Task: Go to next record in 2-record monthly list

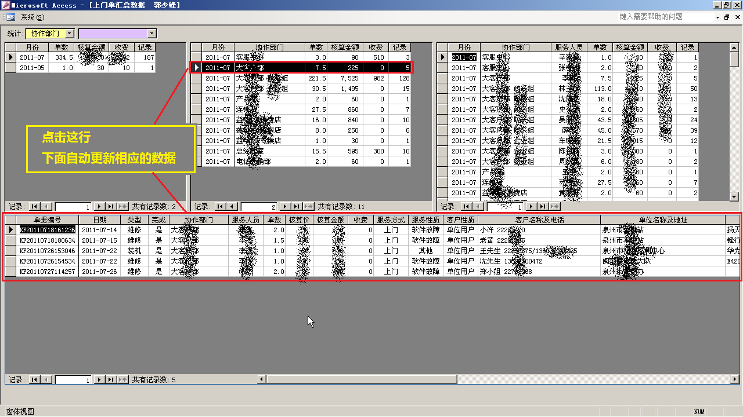Action: 99,206
